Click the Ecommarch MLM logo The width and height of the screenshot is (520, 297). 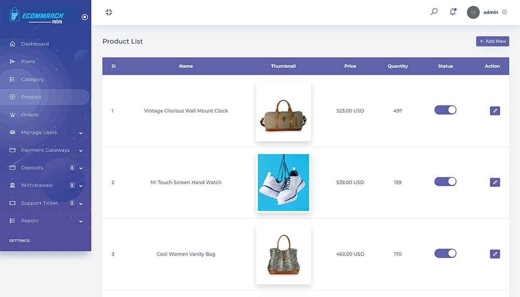pyautogui.click(x=36, y=16)
